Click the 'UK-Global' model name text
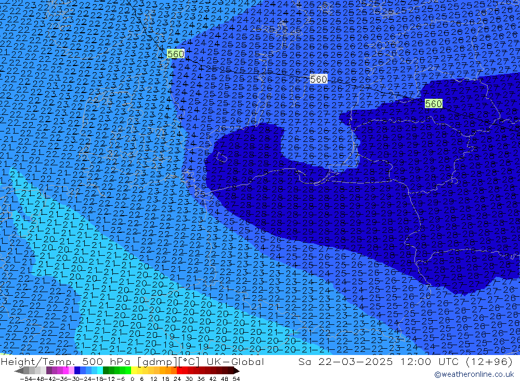520x381 pixels. [x=235, y=361]
